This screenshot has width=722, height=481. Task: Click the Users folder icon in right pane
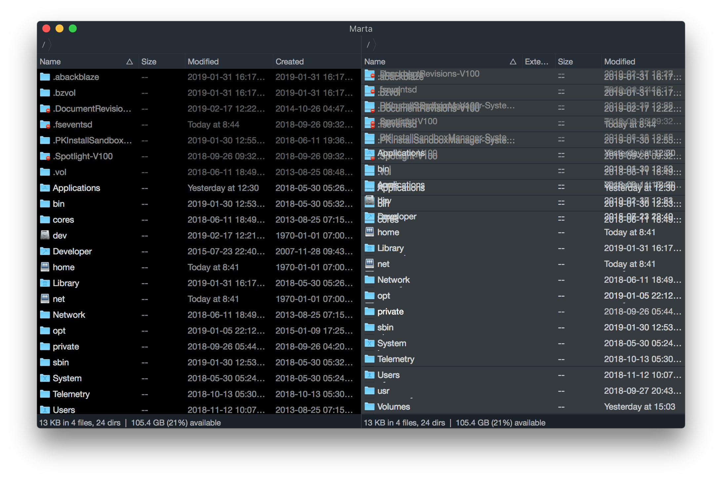pyautogui.click(x=369, y=375)
